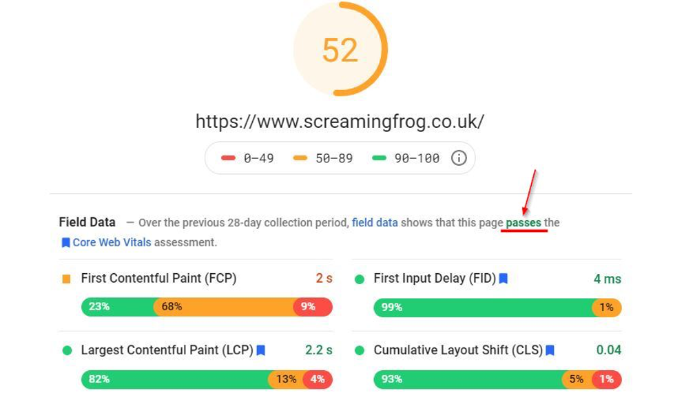Viewport: 673px width, 397px height.
Task: Click the green circle FID status icon
Action: click(x=360, y=279)
